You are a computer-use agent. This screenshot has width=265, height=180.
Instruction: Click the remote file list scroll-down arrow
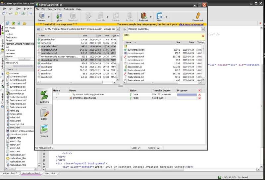[203, 79]
